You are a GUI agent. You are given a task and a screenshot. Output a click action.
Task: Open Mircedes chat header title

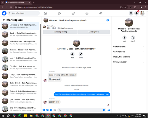tap(68, 20)
